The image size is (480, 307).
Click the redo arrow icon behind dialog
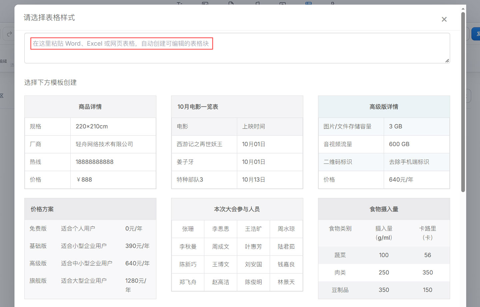9,34
